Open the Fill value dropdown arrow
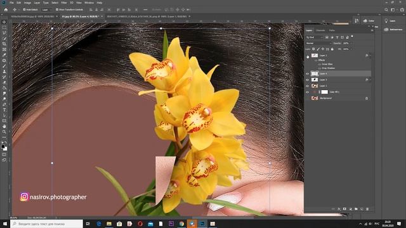 351,49
